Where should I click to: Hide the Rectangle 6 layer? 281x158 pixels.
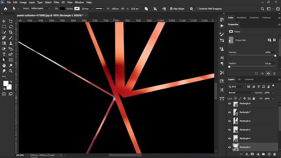(230, 121)
